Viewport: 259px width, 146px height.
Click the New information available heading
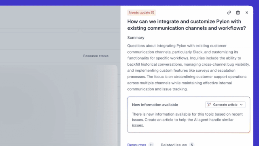coord(155,105)
